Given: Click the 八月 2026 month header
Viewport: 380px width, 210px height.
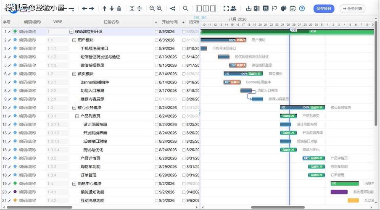Looking at the screenshot, I should click(x=237, y=19).
